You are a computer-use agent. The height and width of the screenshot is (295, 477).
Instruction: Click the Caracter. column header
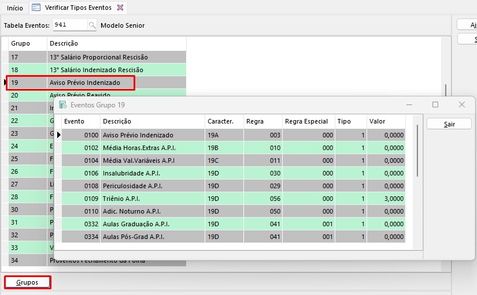(224, 122)
